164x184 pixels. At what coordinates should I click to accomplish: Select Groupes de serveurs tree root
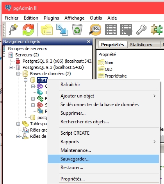click(x=27, y=49)
